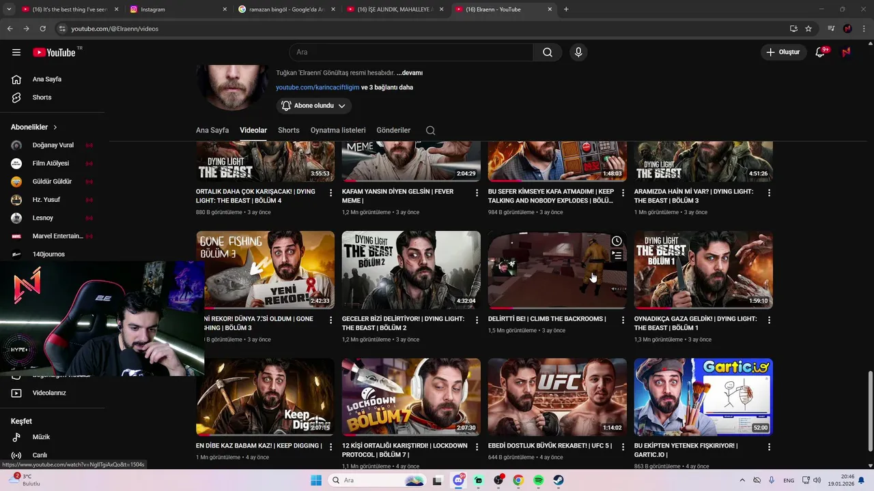Play UFC 5 video thumbnail

pyautogui.click(x=557, y=397)
